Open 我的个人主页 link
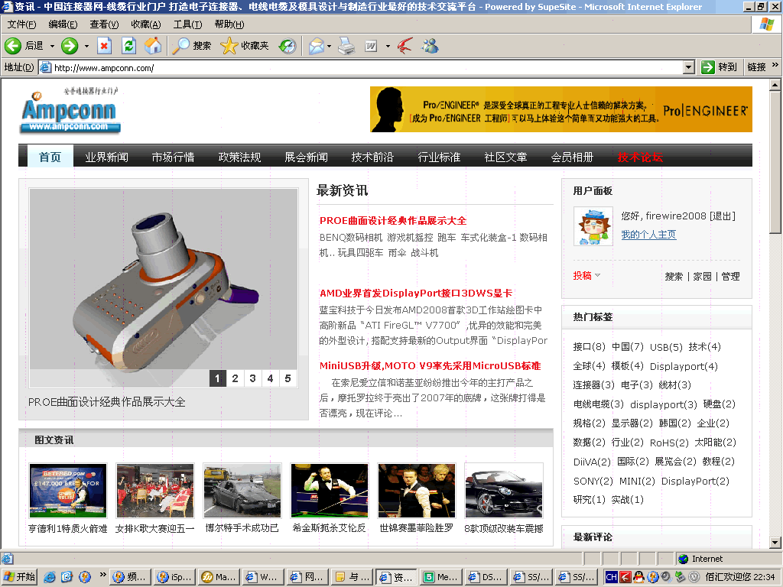The image size is (783, 587). (x=648, y=234)
